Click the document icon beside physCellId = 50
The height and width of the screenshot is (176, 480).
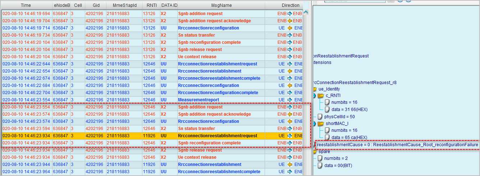coord(320,117)
